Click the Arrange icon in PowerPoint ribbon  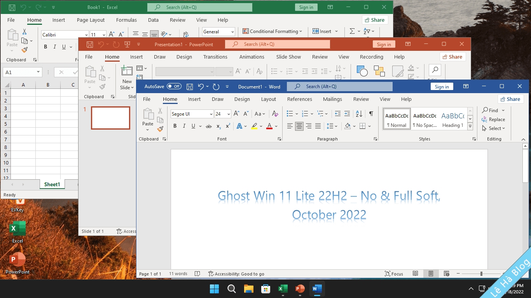[379, 71]
